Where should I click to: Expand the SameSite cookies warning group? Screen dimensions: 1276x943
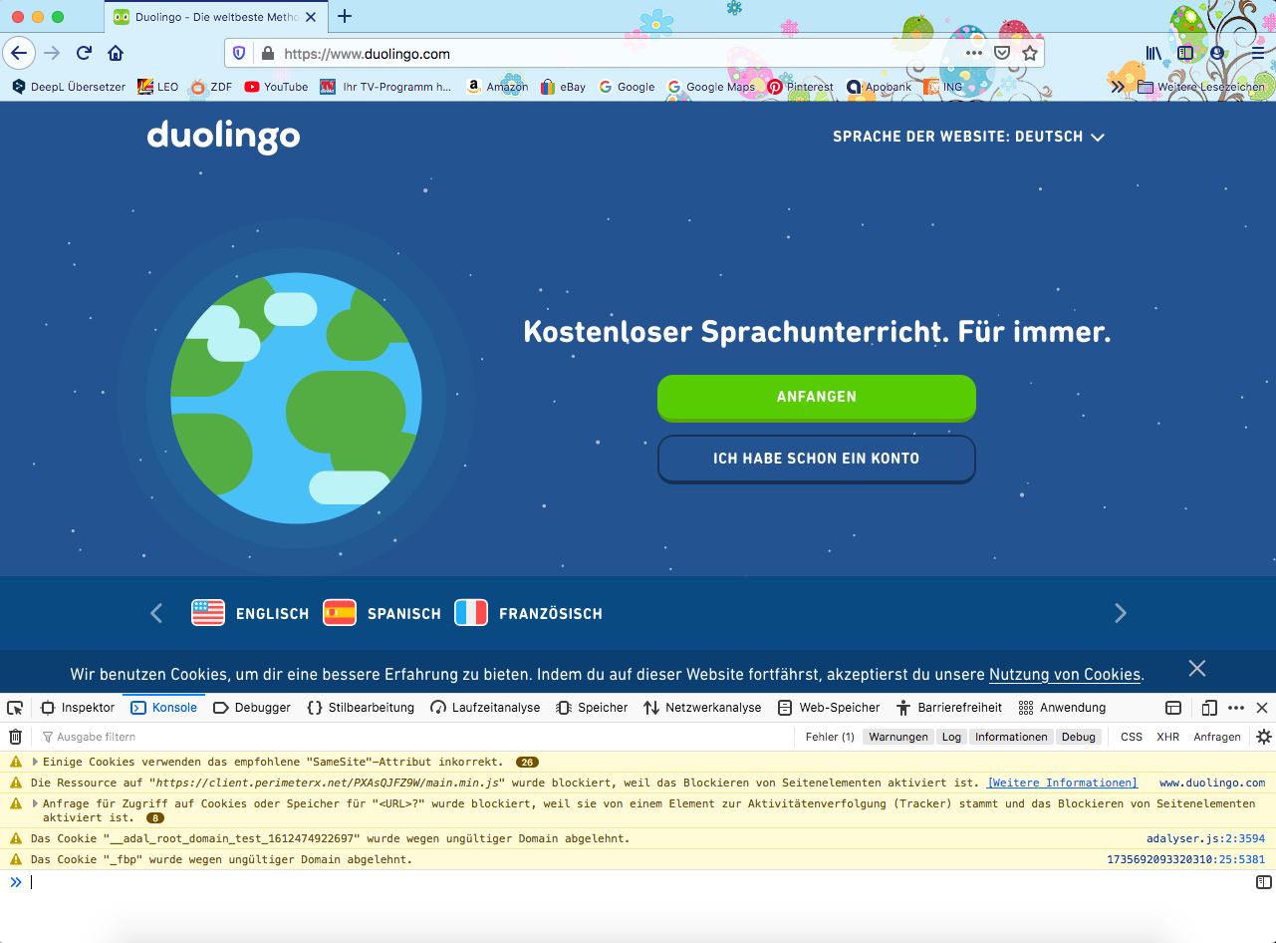(36, 762)
